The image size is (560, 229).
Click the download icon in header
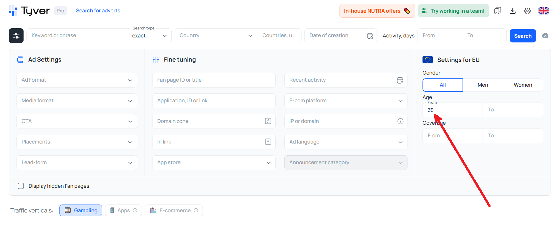[x=513, y=11]
